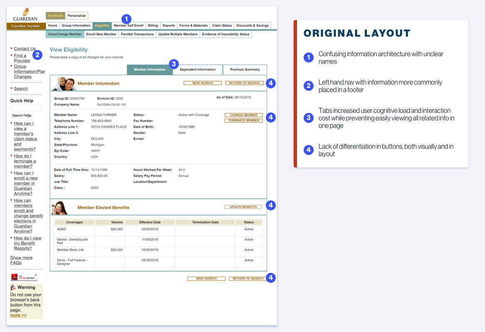Click Show more FAQs link
The image size is (485, 332).
21,260
